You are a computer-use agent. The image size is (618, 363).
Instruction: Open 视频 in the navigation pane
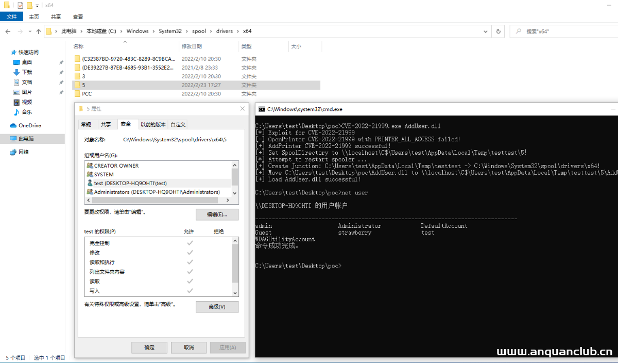pyautogui.click(x=27, y=102)
